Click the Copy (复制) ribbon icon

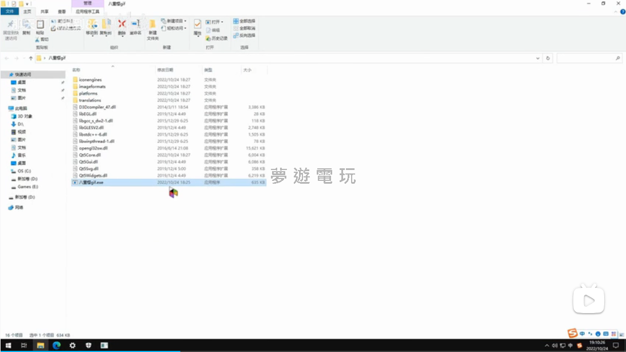[x=26, y=26]
